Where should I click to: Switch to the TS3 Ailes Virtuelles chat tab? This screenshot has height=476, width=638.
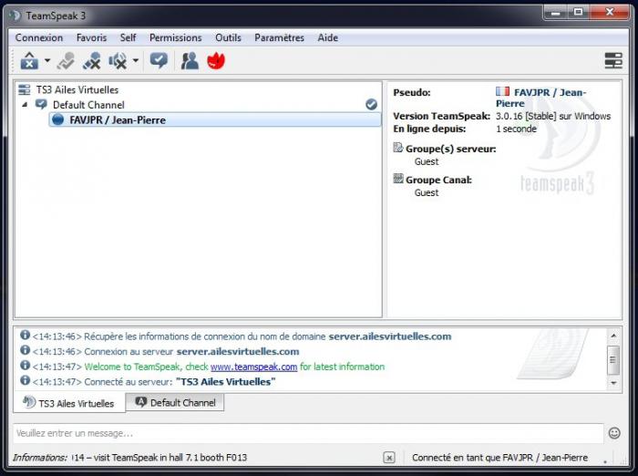point(69,403)
